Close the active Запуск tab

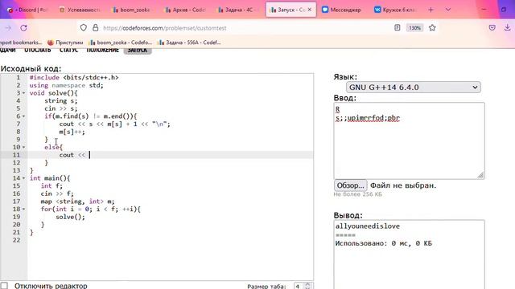click(309, 10)
